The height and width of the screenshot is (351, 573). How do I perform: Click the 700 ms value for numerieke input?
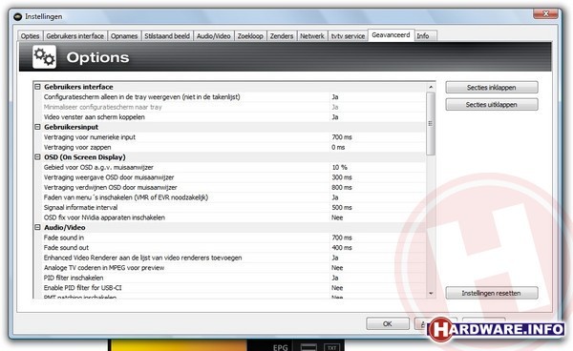tap(342, 137)
